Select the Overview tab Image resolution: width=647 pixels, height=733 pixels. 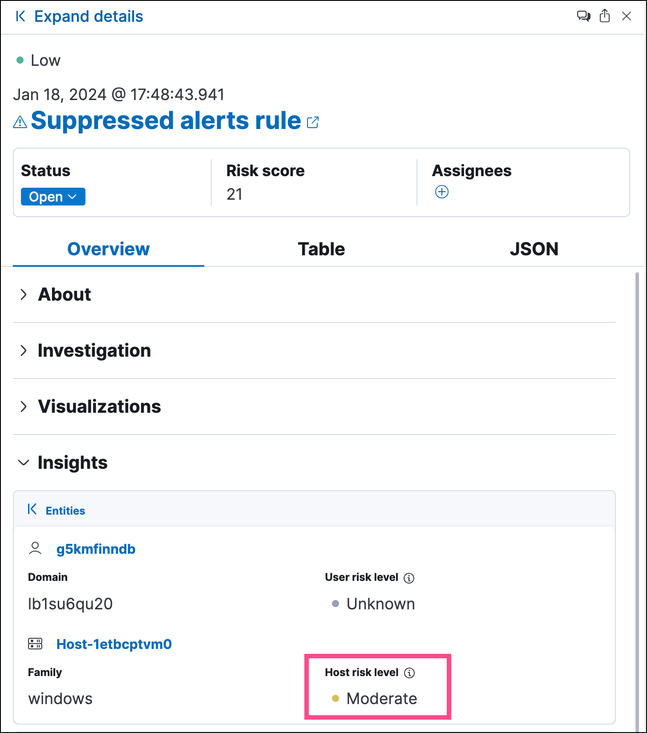[109, 249]
